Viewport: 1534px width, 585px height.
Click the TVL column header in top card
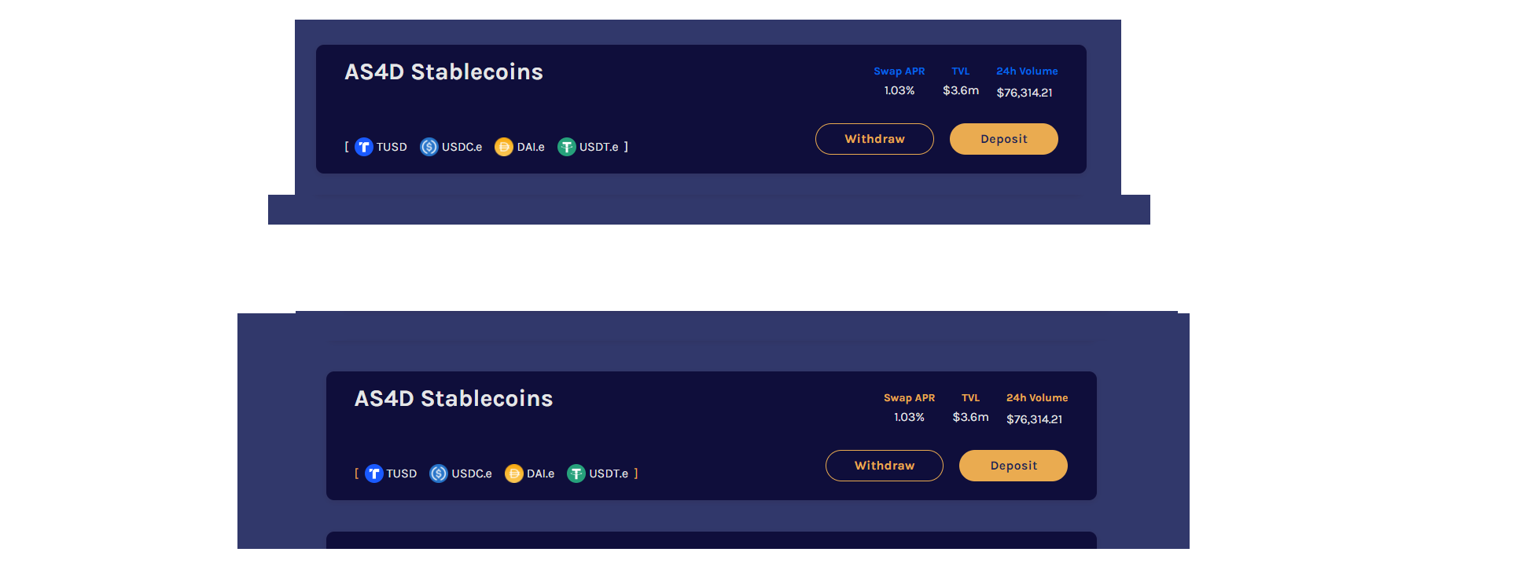pyautogui.click(x=960, y=71)
